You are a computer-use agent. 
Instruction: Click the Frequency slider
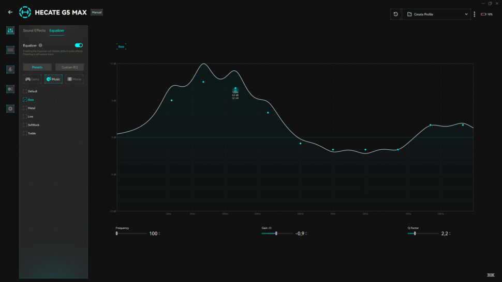pyautogui.click(x=131, y=233)
